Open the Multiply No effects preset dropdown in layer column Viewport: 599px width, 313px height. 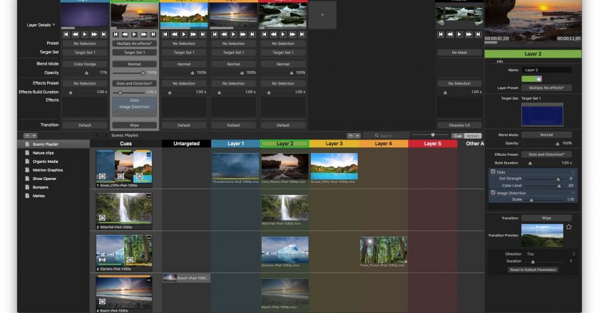135,43
